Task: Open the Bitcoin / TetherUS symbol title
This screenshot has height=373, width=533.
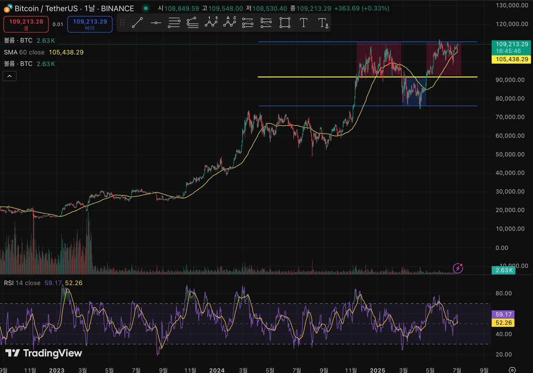Action: [x=74, y=8]
